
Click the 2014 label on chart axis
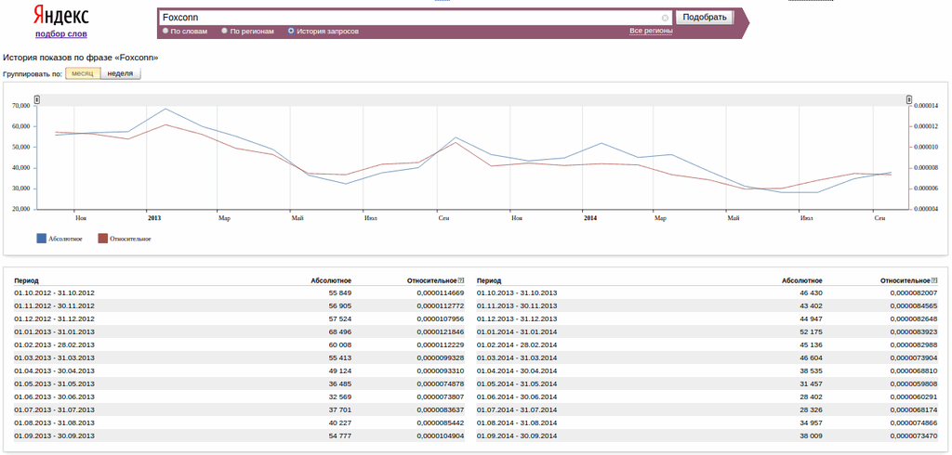[590, 218]
